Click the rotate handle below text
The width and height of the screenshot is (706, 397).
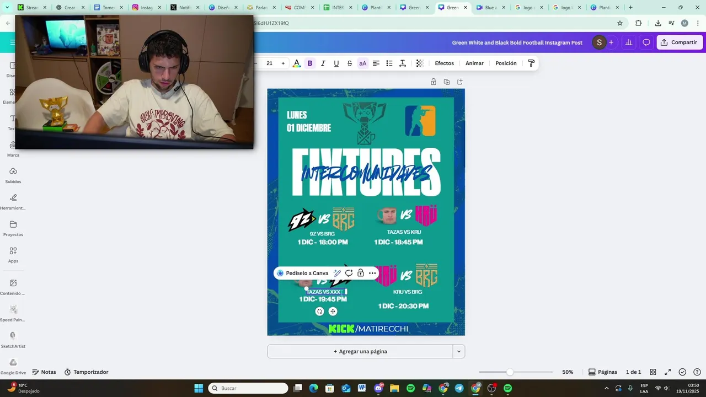(319, 312)
